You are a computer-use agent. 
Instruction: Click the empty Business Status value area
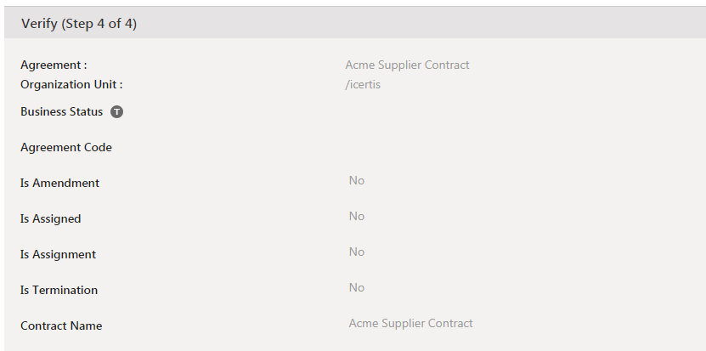(408, 111)
